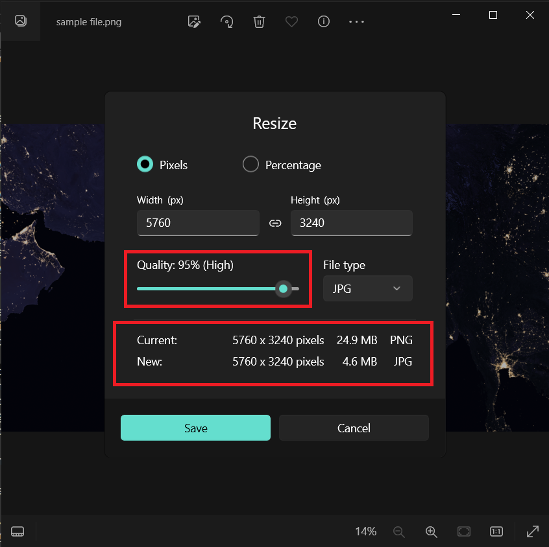Open the See more menu
The image size is (549, 547).
pos(356,21)
